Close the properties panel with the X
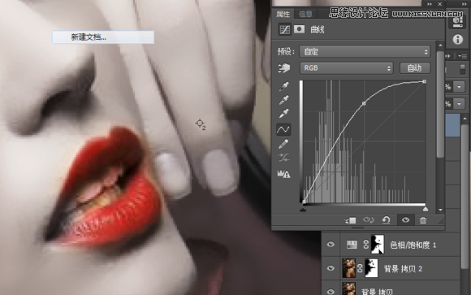Image resolution: width=471 pixels, height=295 pixels. pyautogui.click(x=440, y=4)
